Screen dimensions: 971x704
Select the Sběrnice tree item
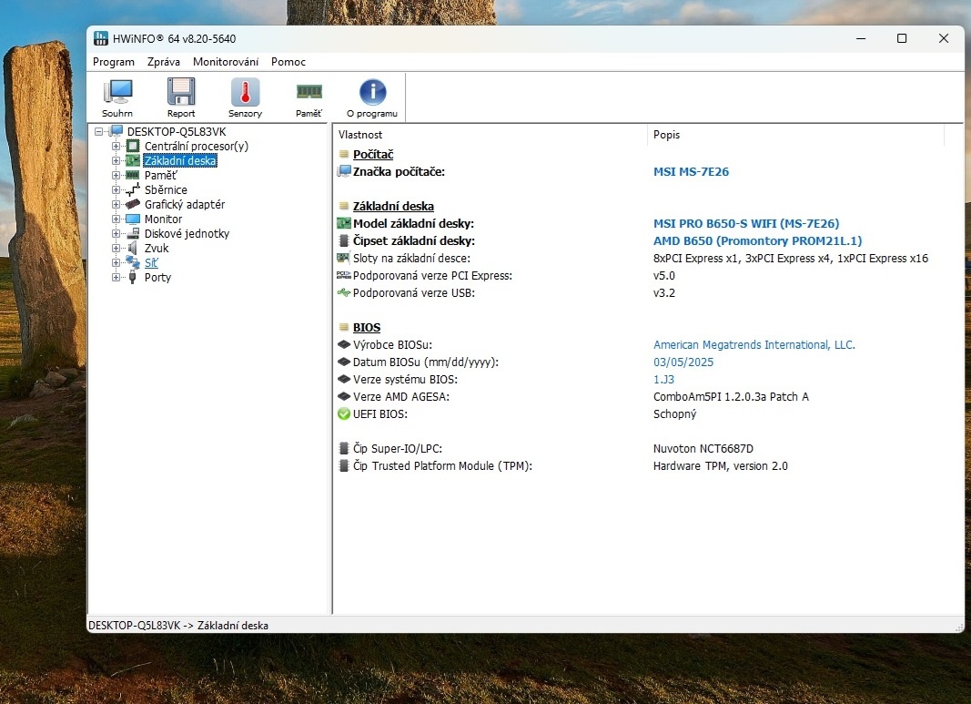coord(166,189)
